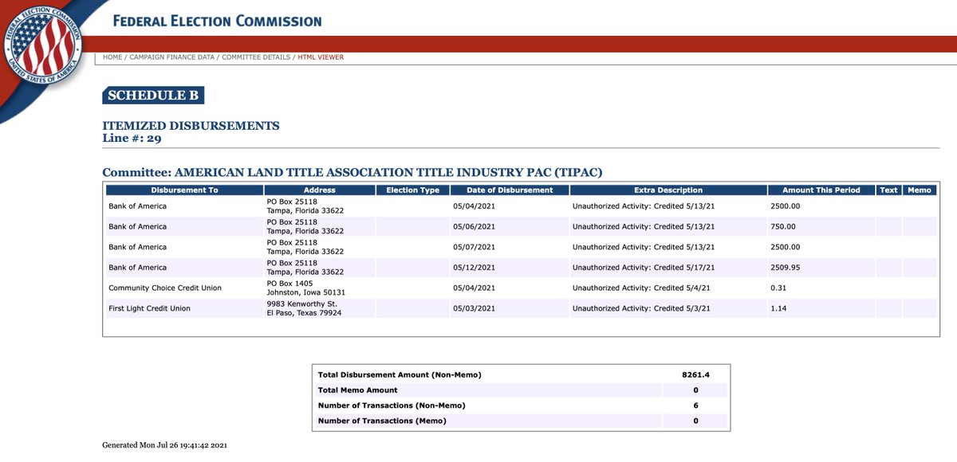Click the SCHEDULE B heading badge
Screen dimensions: 957x462
coord(153,96)
